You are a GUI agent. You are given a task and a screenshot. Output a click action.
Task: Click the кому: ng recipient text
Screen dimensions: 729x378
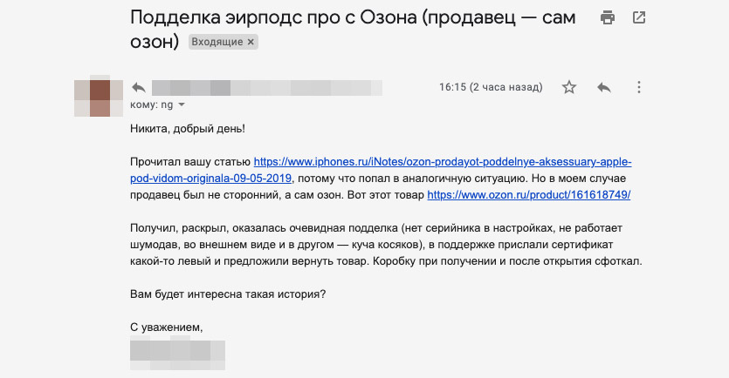(150, 105)
